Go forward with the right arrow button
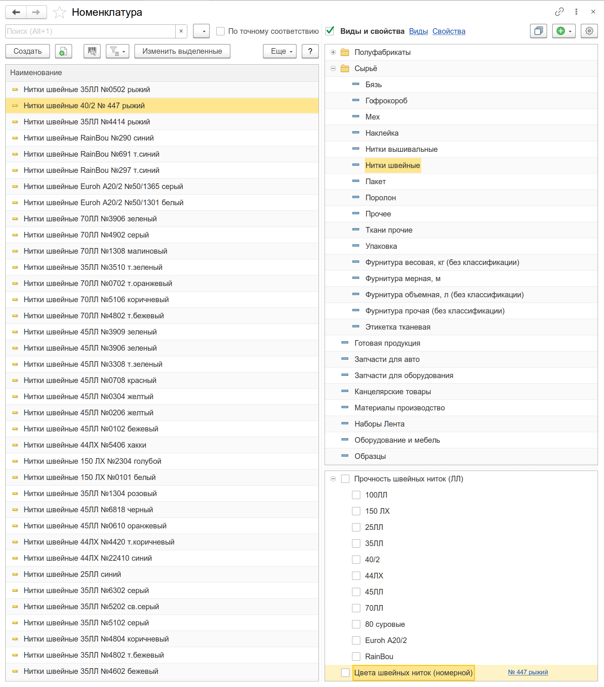This screenshot has width=604, height=687. (36, 12)
